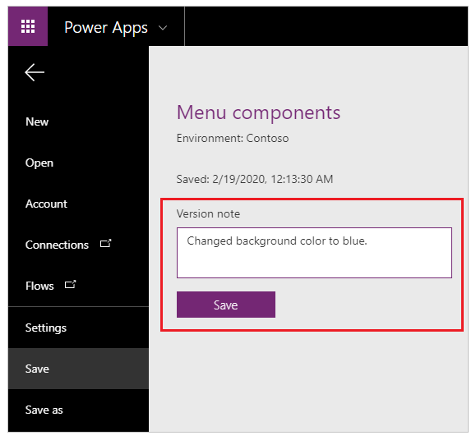
Task: Select Save in the left menu
Action: pyautogui.click(x=78, y=369)
